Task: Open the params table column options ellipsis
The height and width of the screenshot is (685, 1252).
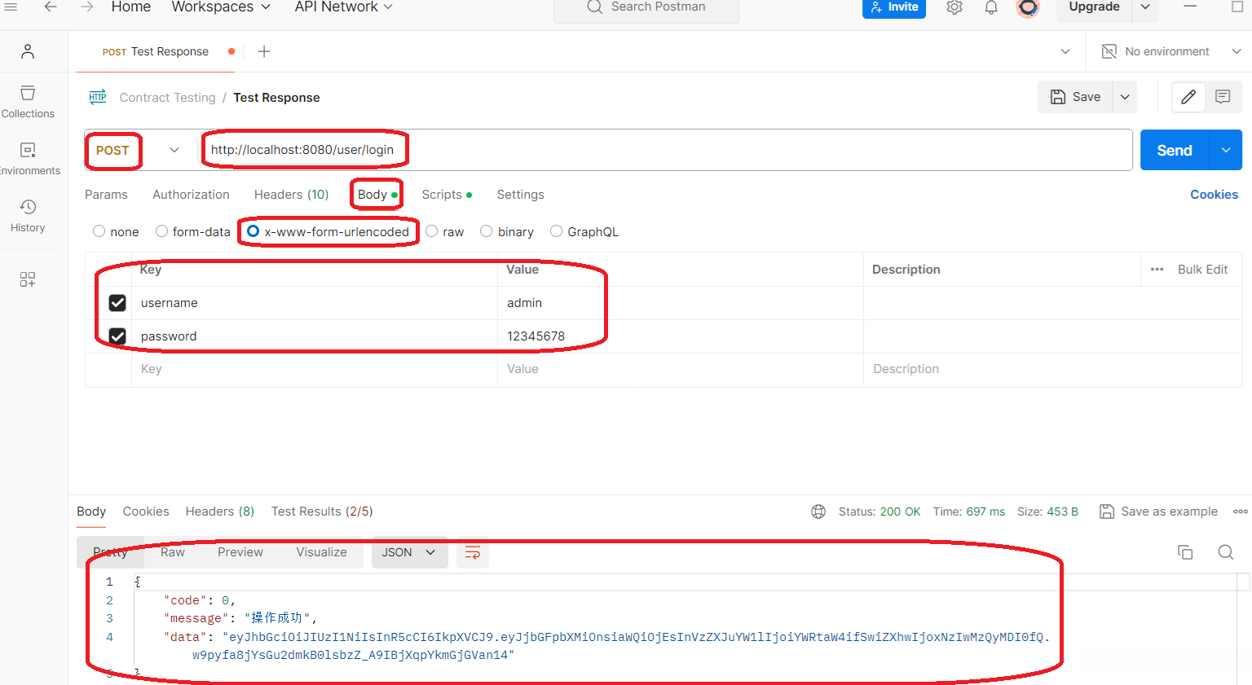Action: pyautogui.click(x=1157, y=270)
